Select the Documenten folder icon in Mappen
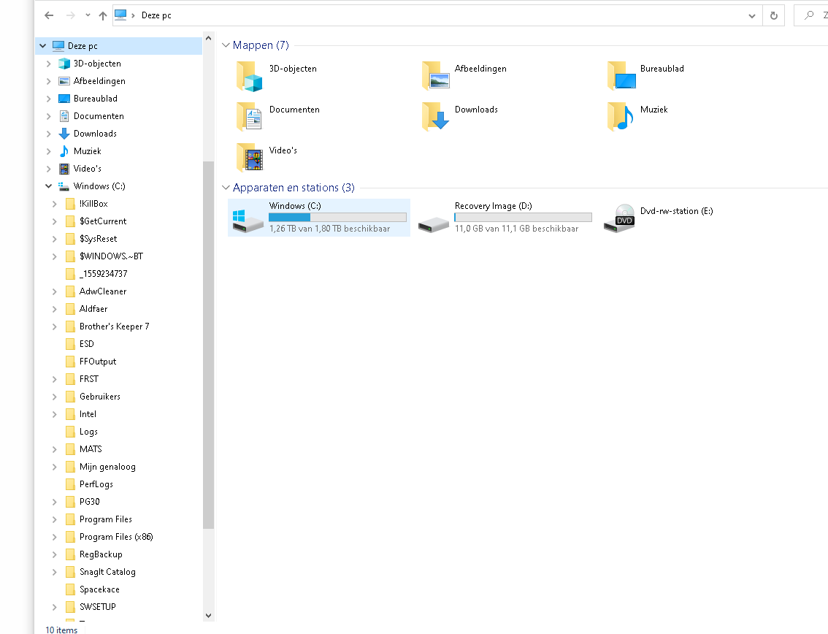 click(x=249, y=117)
